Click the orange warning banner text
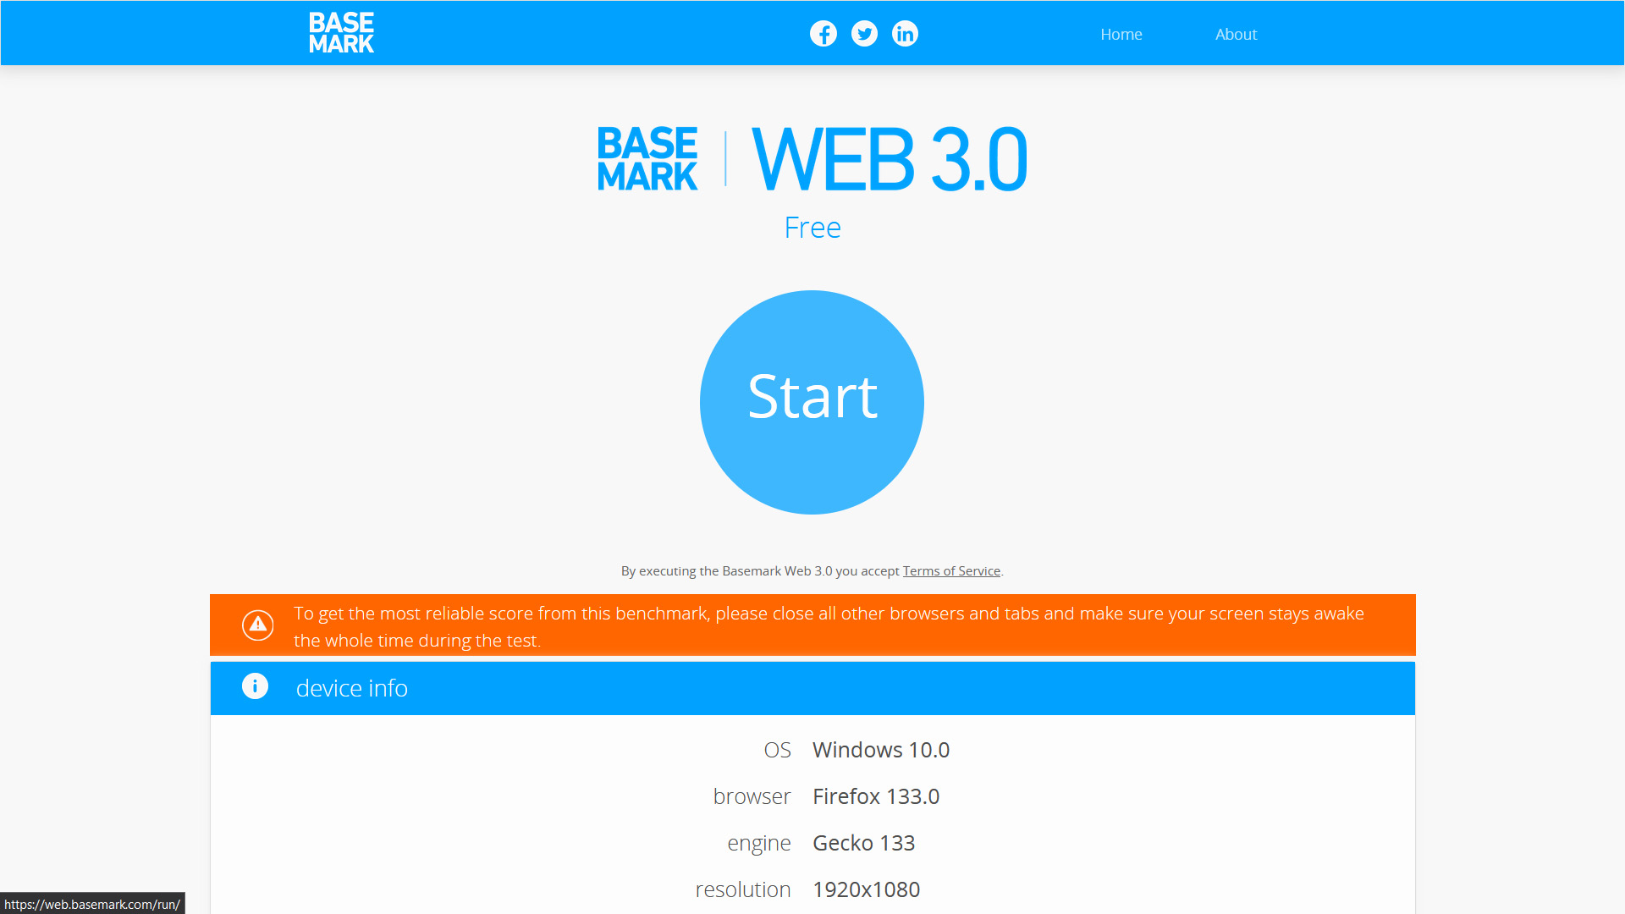 [828, 626]
